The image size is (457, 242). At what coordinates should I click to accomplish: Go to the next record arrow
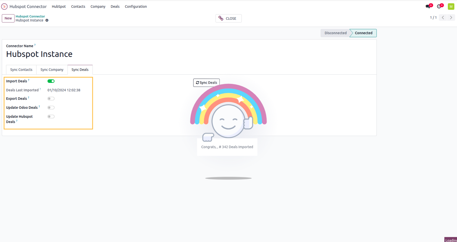[x=451, y=17]
